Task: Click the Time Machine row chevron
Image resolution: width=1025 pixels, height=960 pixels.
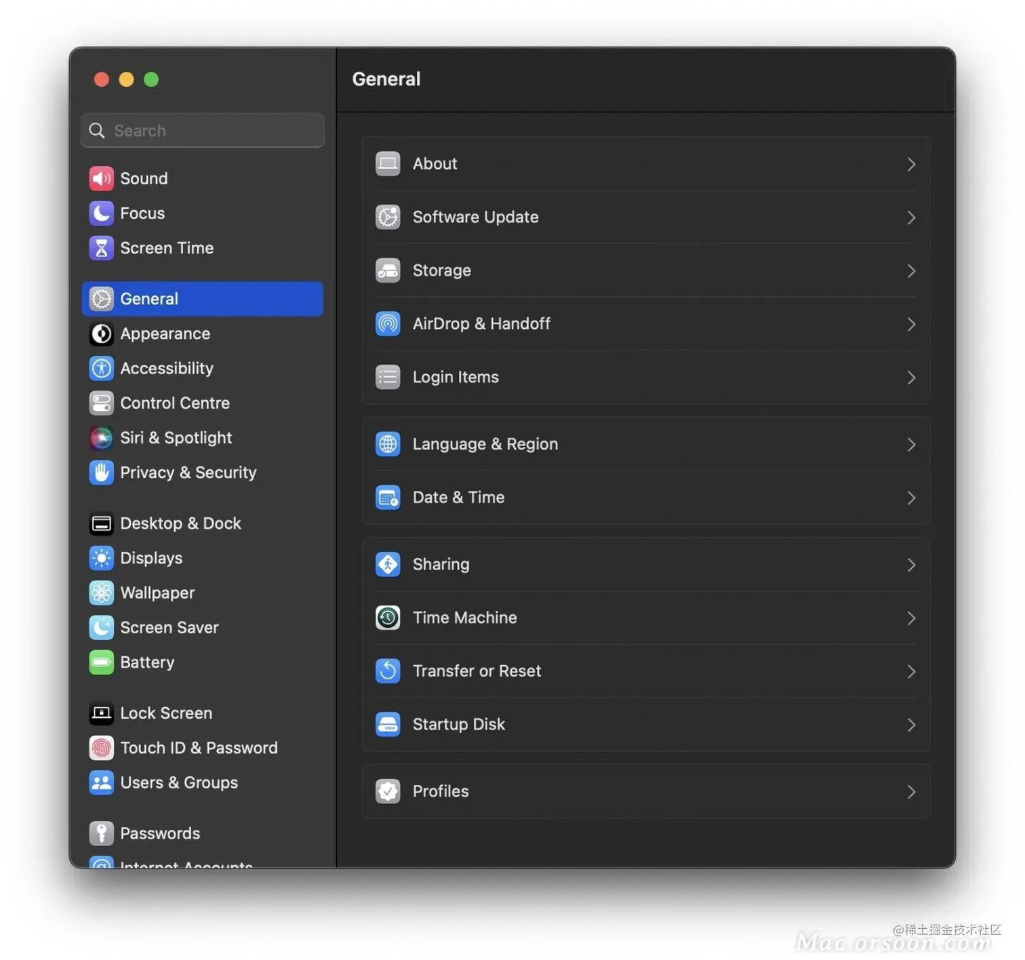Action: pyautogui.click(x=911, y=618)
